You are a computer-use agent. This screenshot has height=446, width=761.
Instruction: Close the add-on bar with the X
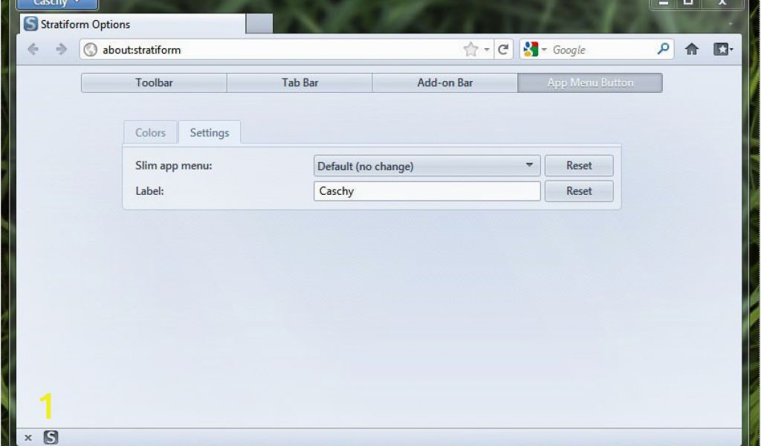tap(28, 438)
